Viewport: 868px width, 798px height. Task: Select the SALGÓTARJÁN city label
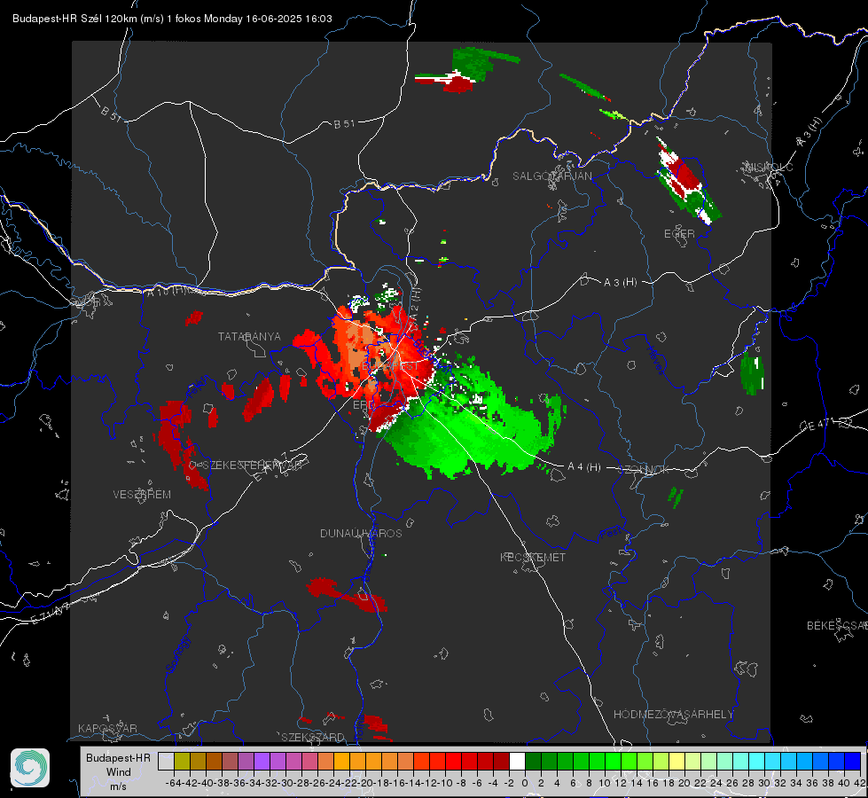point(551,176)
